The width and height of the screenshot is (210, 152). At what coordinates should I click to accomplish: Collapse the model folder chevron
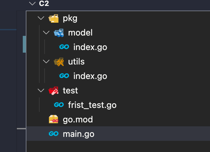(x=46, y=33)
